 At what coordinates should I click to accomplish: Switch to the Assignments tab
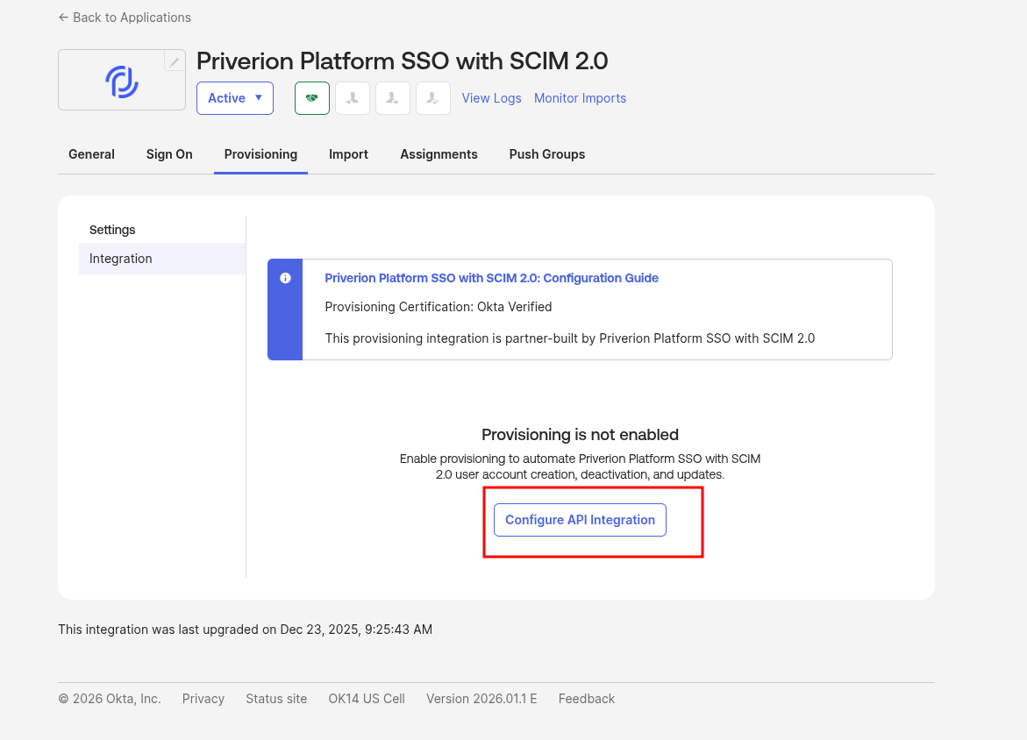coord(439,154)
